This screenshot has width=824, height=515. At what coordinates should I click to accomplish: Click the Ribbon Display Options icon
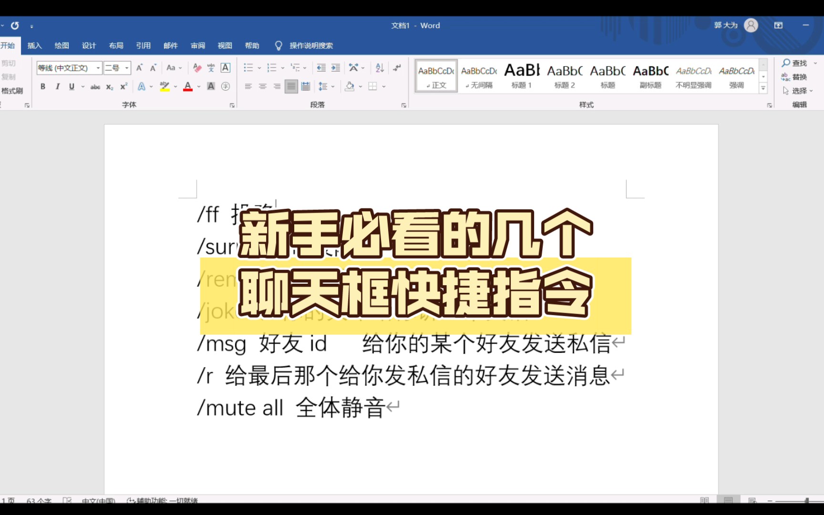[x=779, y=25]
